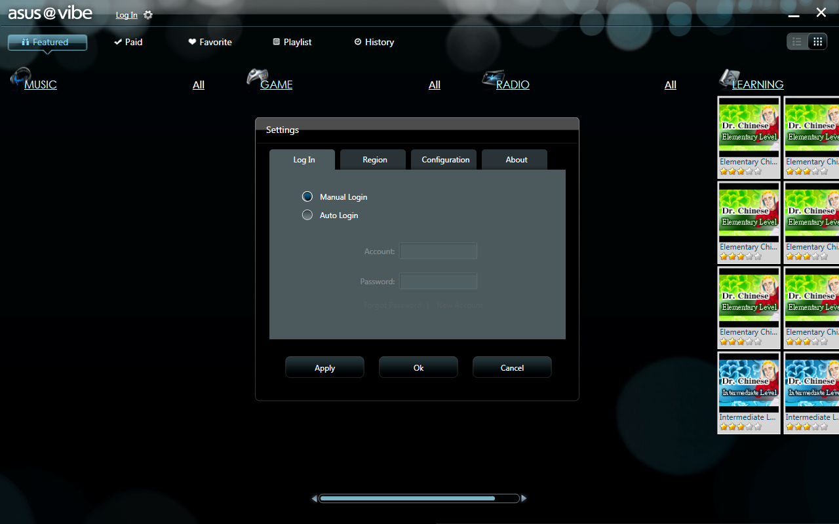Click the Password input field
Screen dimensions: 839x524
click(439, 281)
